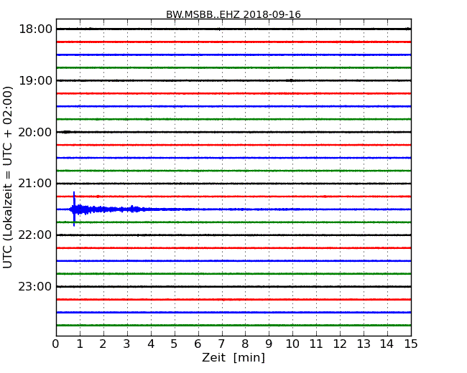Click the 12 minute x-axis tick label
The height and width of the screenshot is (373, 467).
click(340, 344)
